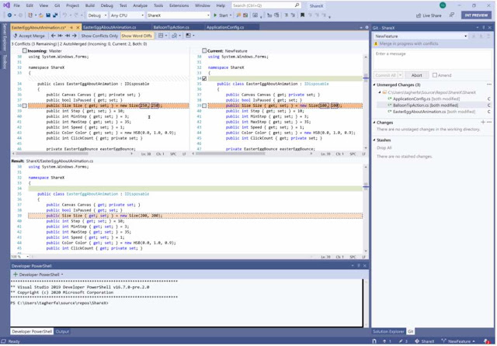Viewport: 497px width, 346px height.
Task: Collapse the Stashes section
Action: (374, 140)
